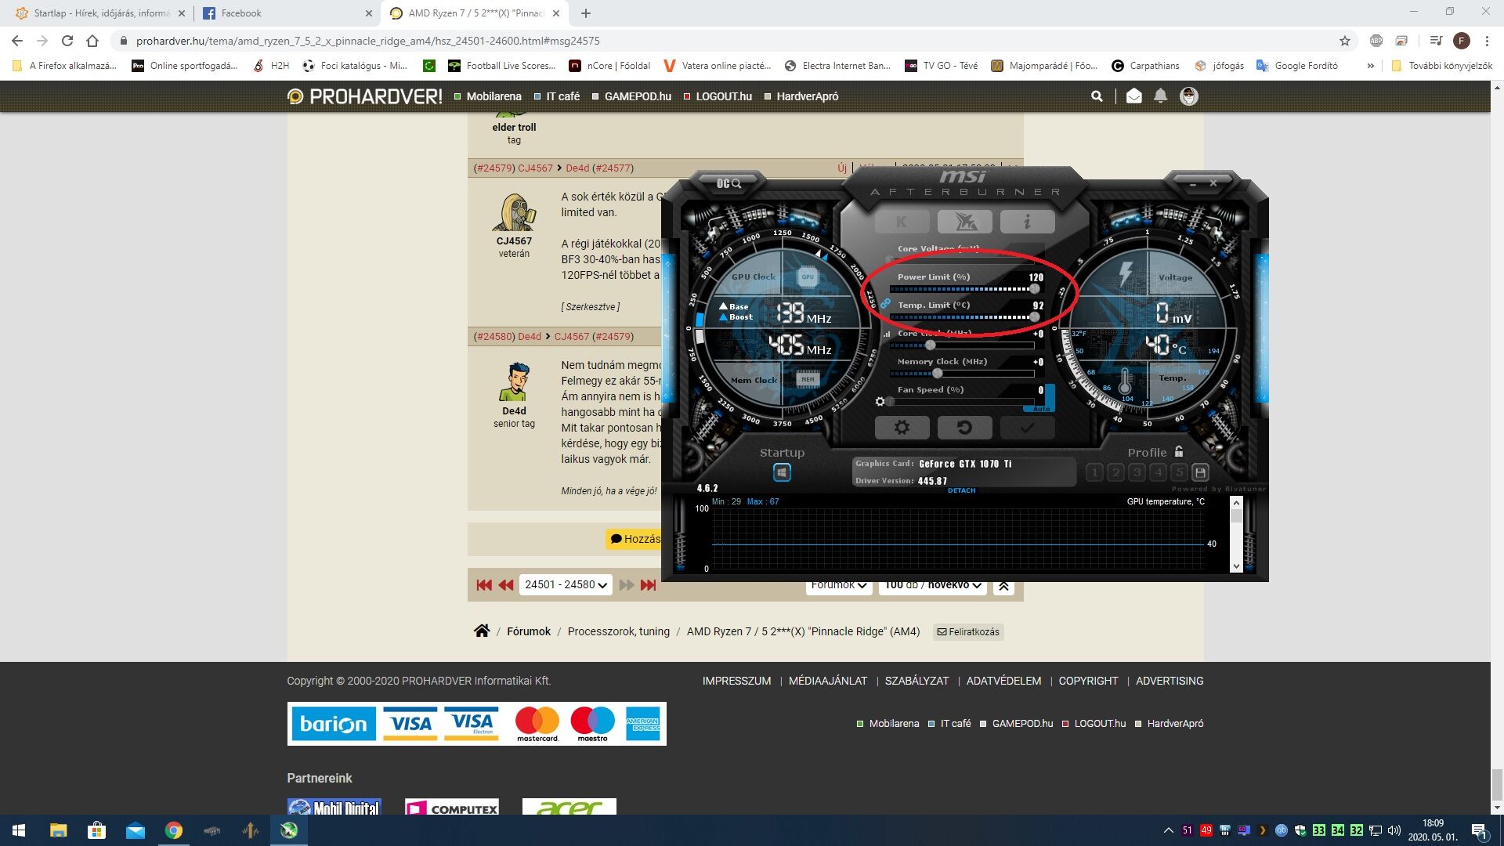Toggle Apply at Windows Startup button
Screen dimensions: 1504x846
tap(782, 472)
